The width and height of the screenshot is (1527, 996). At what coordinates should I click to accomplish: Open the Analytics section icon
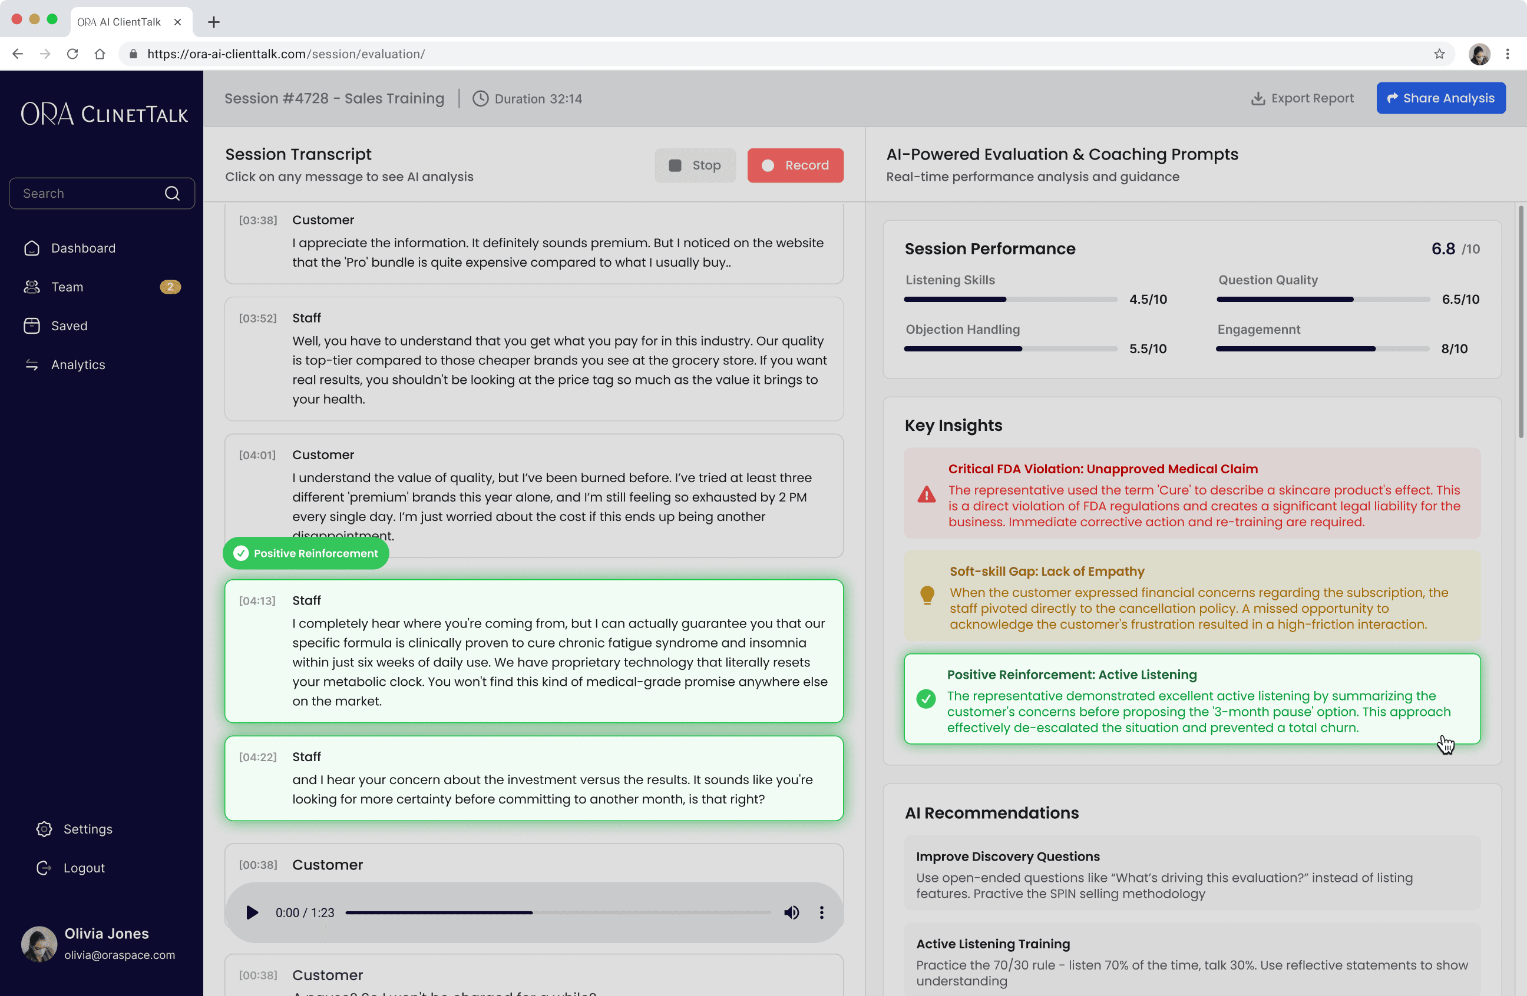pyautogui.click(x=31, y=365)
